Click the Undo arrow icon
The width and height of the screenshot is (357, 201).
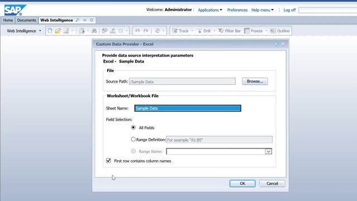[x=137, y=31]
